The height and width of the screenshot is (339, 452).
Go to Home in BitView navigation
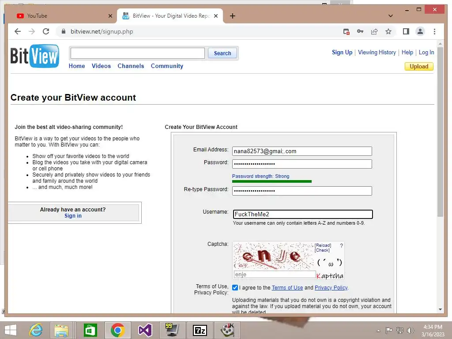click(x=77, y=66)
